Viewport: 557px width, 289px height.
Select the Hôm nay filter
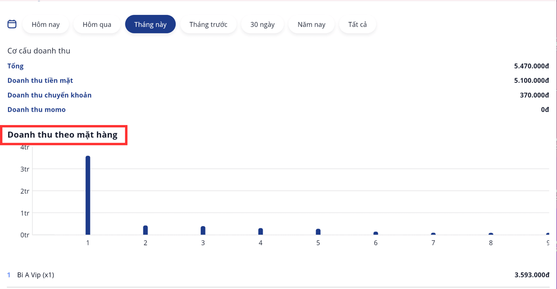click(45, 25)
